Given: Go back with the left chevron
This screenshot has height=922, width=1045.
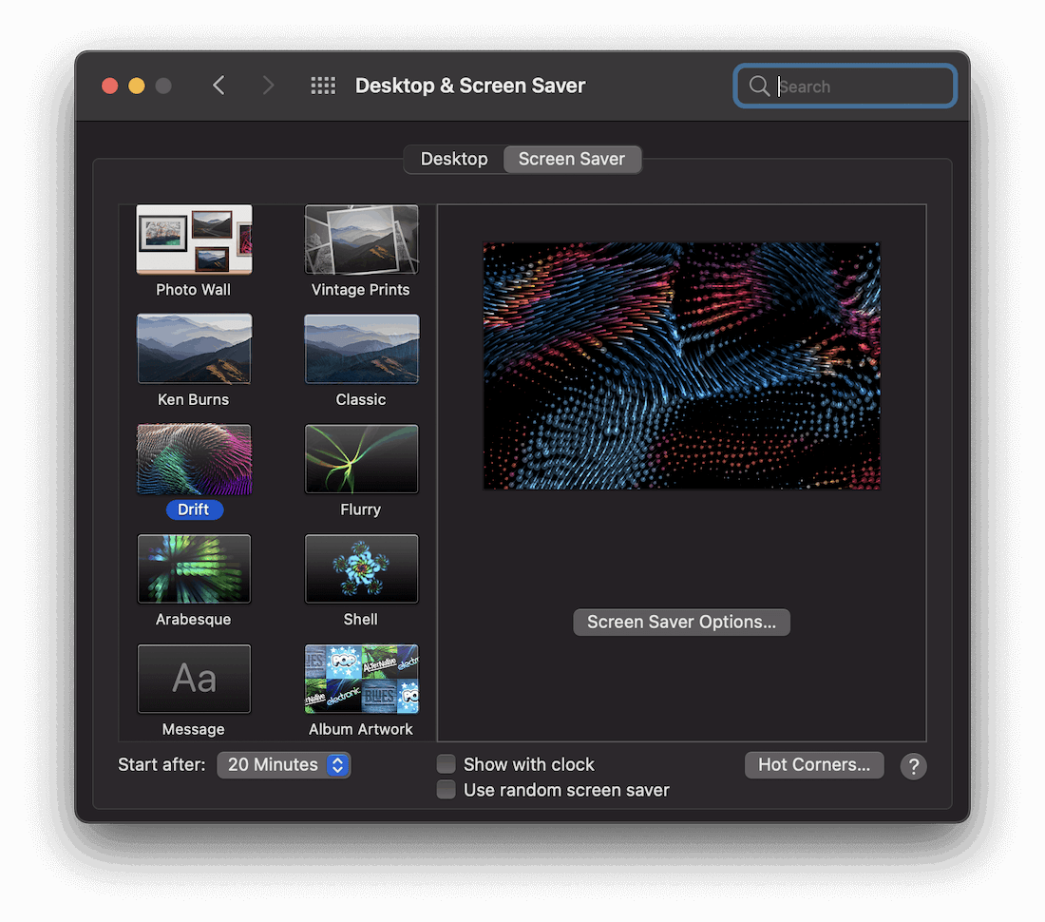Looking at the screenshot, I should (218, 86).
